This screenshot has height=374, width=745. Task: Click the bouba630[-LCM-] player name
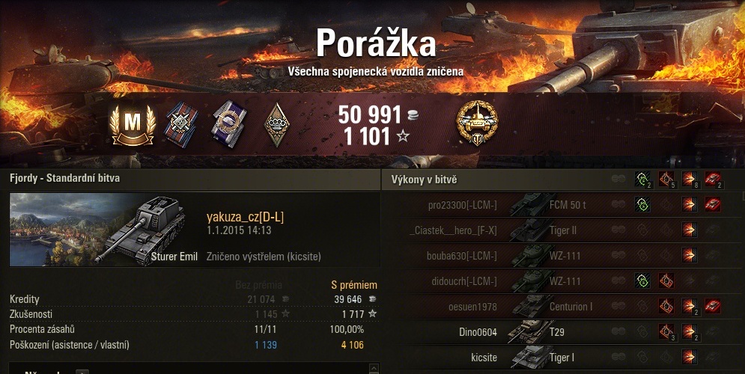tap(461, 256)
